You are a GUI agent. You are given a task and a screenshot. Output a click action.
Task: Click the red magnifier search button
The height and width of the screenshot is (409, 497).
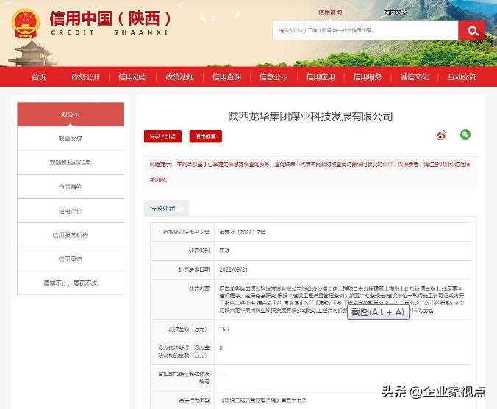[x=472, y=30]
